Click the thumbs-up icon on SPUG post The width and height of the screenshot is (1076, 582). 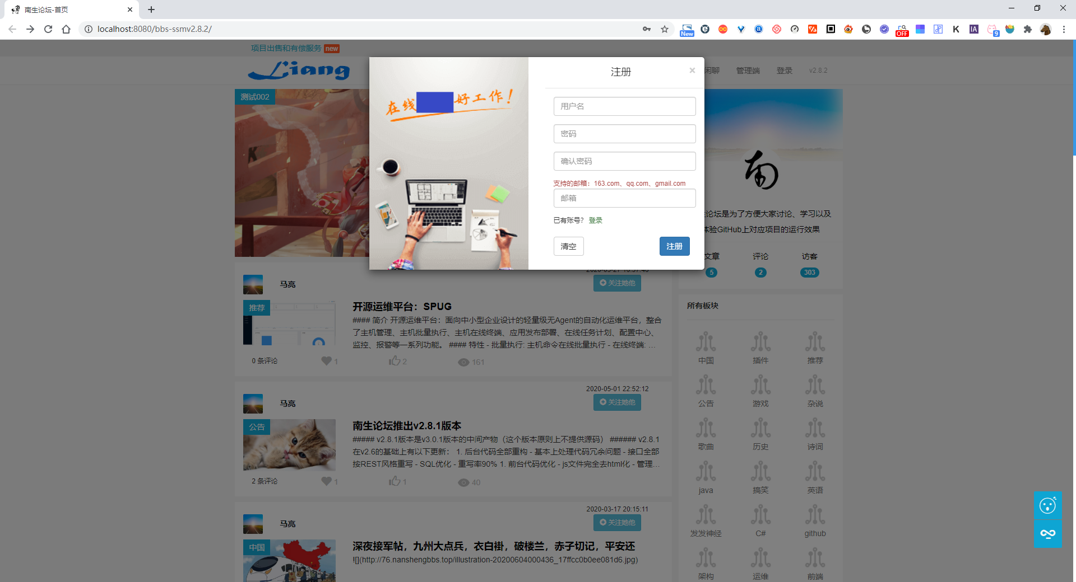[x=395, y=361]
